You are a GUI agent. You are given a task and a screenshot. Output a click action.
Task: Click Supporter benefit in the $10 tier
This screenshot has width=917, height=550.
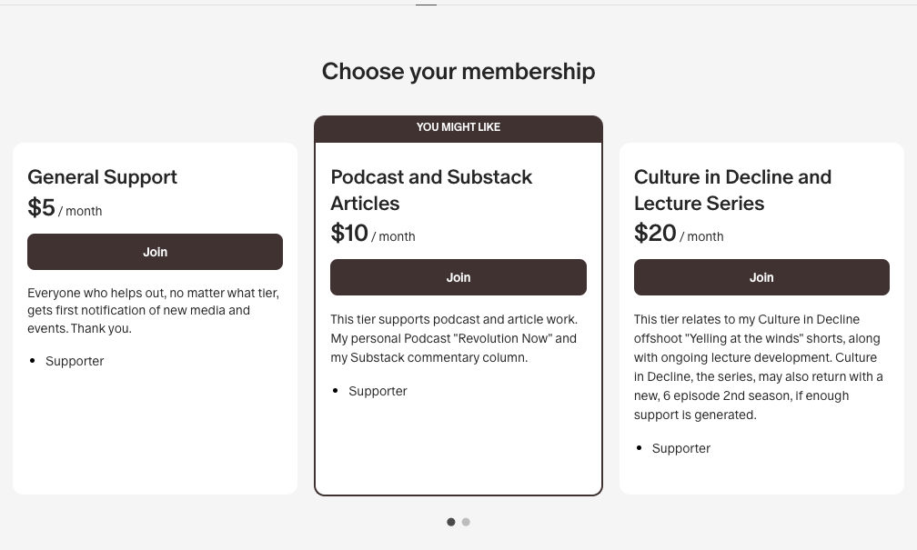coord(378,391)
